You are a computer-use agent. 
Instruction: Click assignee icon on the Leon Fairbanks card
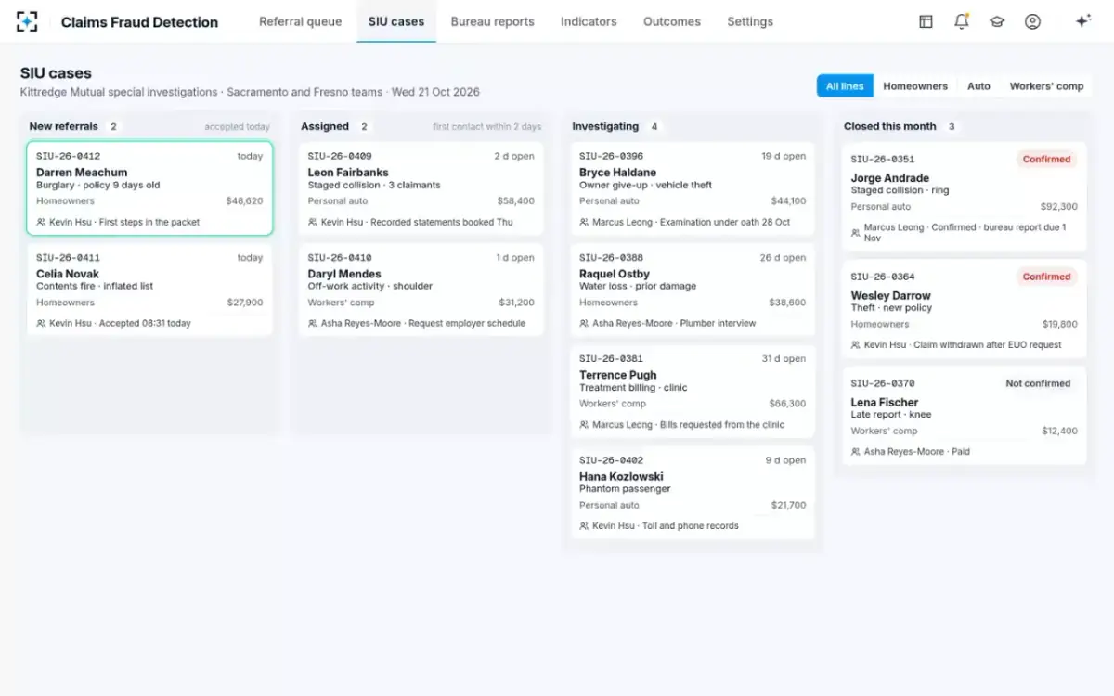pyautogui.click(x=313, y=223)
